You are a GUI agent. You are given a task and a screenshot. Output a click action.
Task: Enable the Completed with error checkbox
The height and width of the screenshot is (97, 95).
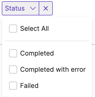[13, 69]
